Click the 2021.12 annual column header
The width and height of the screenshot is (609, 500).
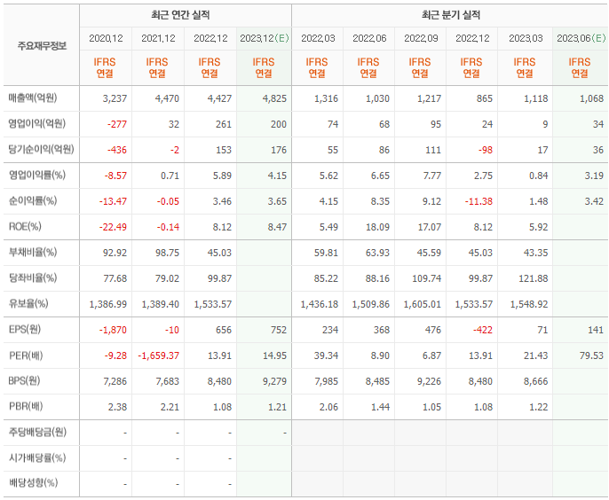[x=158, y=38]
